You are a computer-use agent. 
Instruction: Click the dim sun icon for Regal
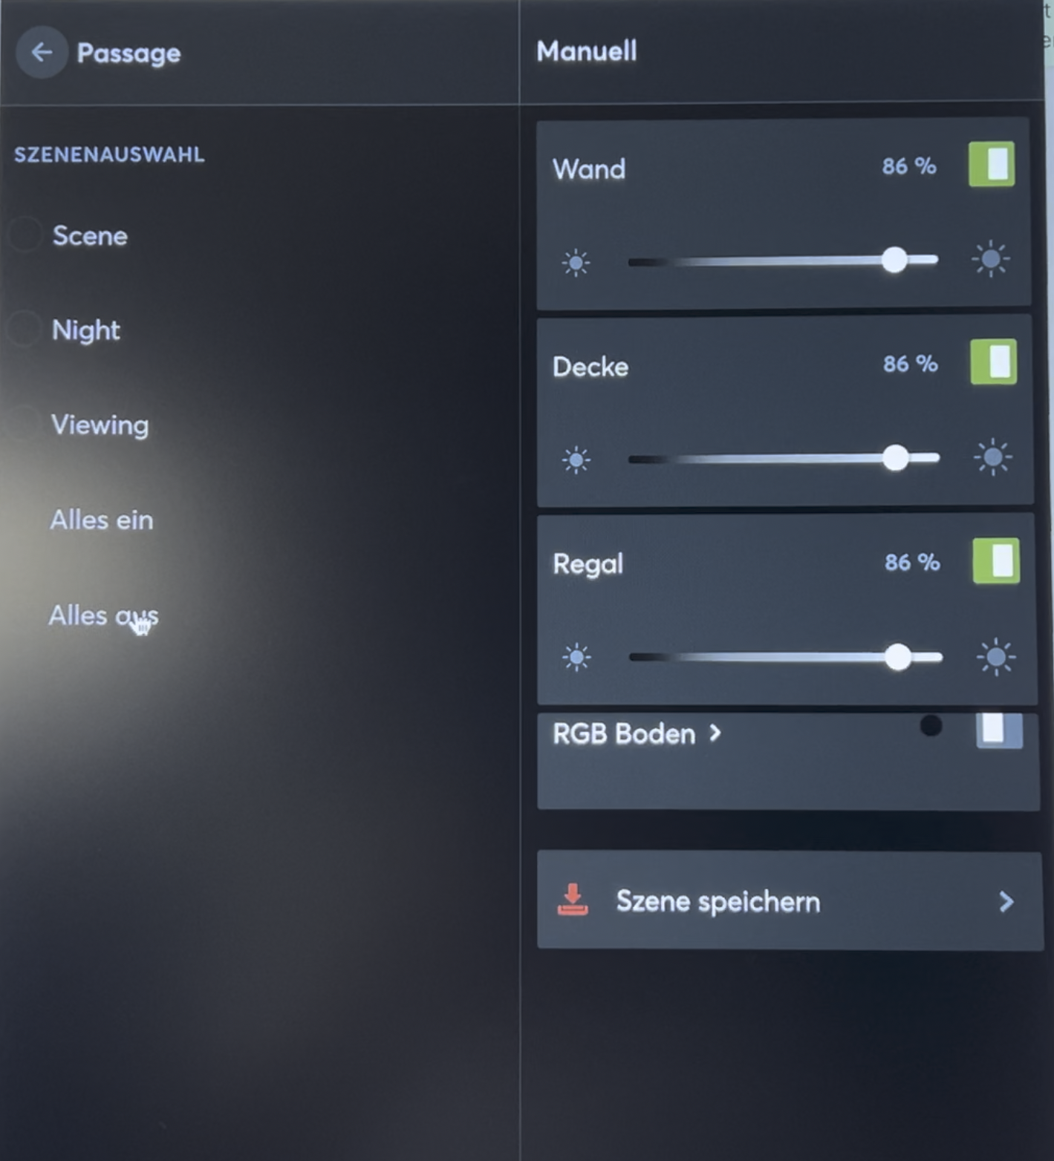click(x=577, y=658)
